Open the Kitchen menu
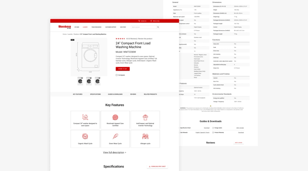Image resolution: width=308 pixels, height=171 pixels. click(77, 27)
